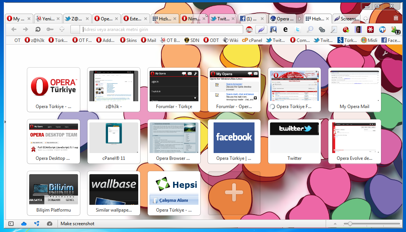Click the portrait photo extension icon

pyautogui.click(x=358, y=29)
